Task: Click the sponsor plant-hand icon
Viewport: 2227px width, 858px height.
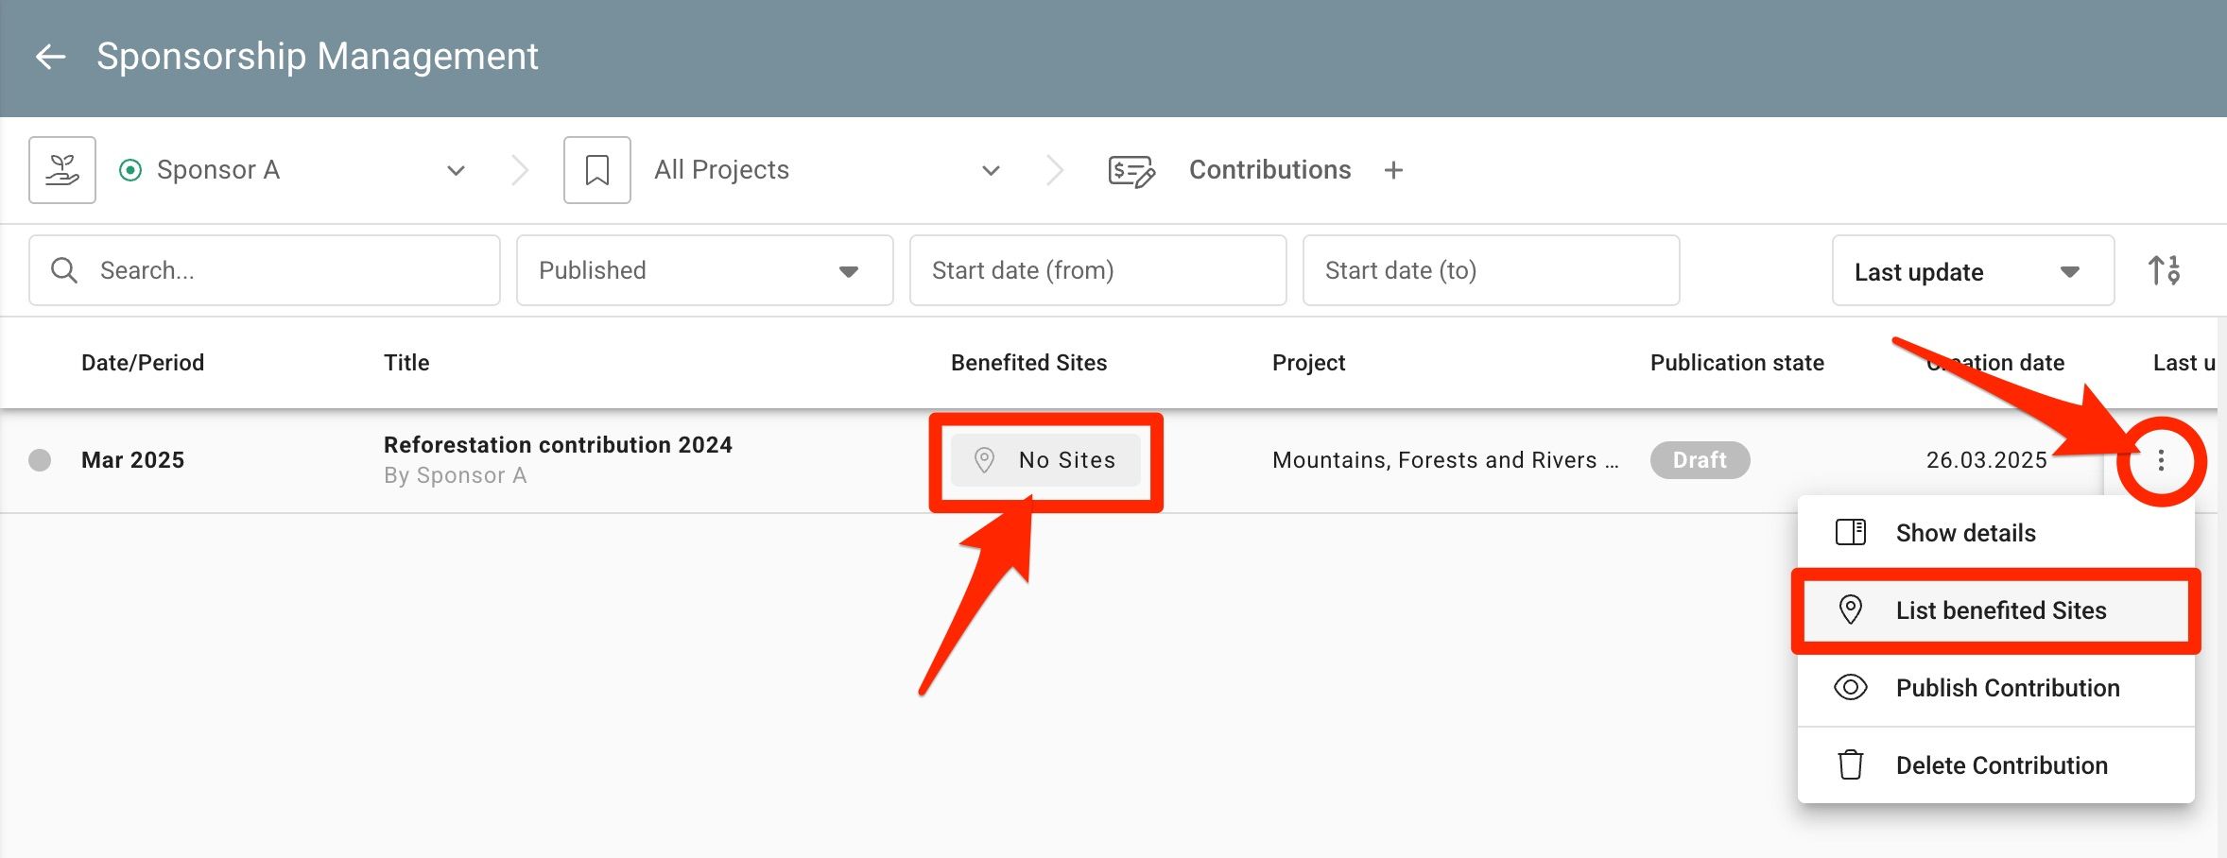Action: pyautogui.click(x=62, y=170)
